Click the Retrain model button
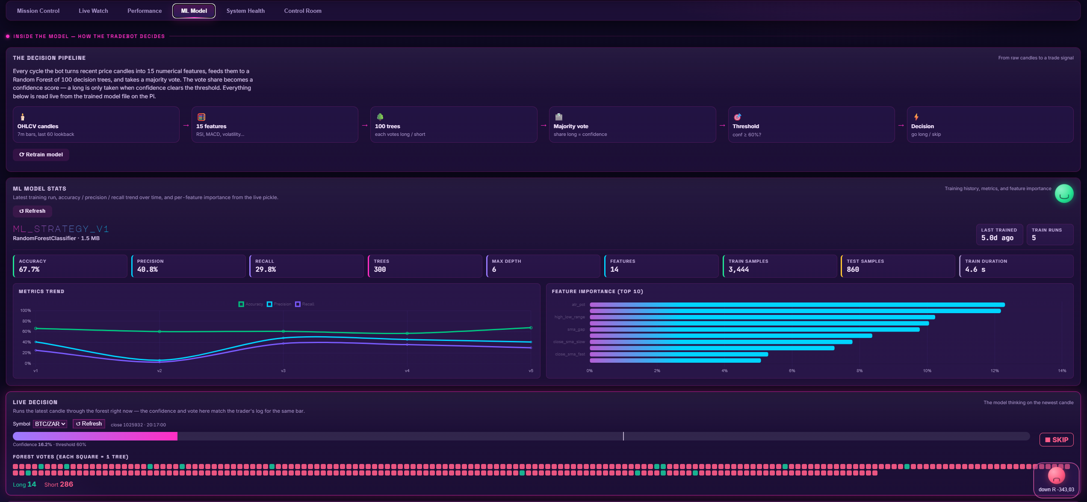 (x=41, y=155)
